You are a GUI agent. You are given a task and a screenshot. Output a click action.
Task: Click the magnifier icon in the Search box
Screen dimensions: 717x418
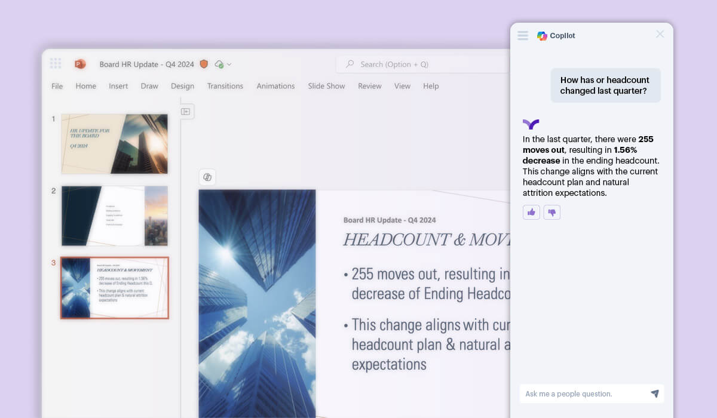pyautogui.click(x=350, y=64)
